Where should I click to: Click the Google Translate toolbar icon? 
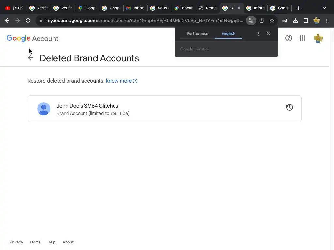[x=251, y=21]
